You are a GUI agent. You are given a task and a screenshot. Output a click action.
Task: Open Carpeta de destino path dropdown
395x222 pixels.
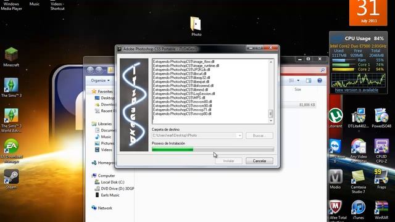coord(239,136)
